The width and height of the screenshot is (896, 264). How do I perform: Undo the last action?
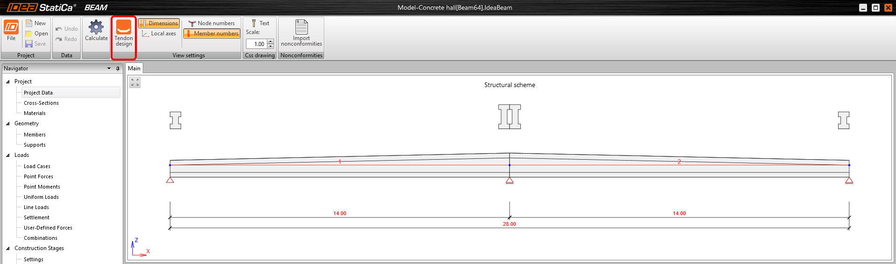[66, 29]
